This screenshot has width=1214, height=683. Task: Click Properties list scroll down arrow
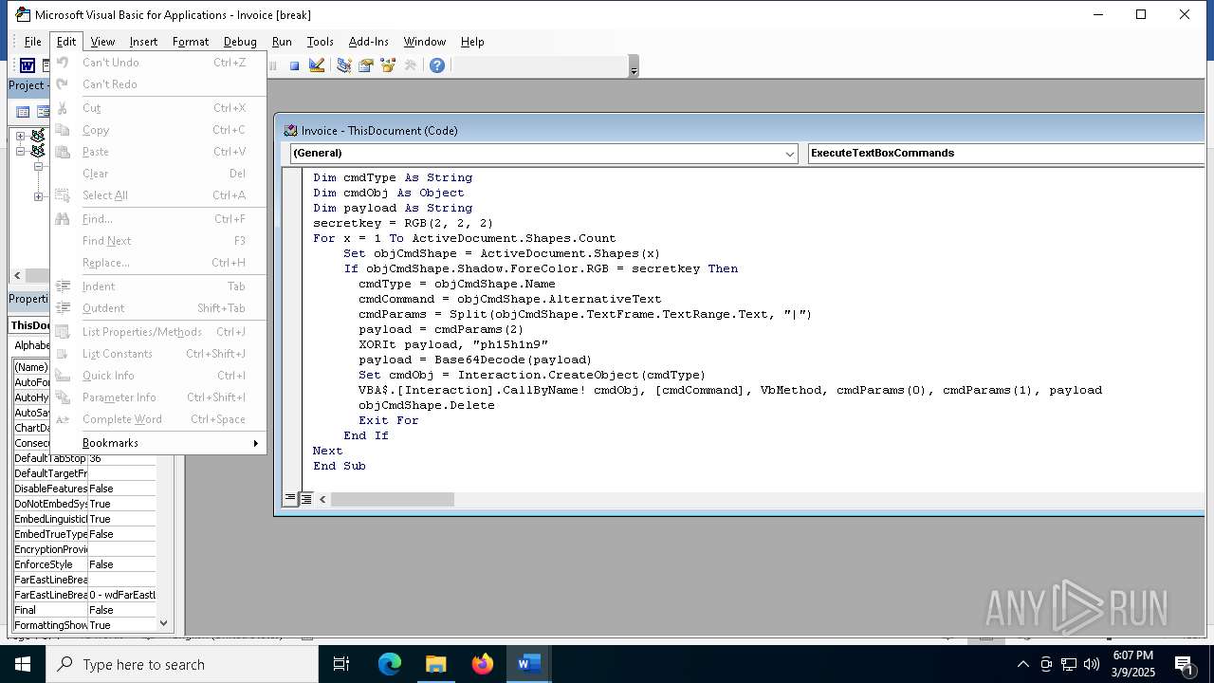pos(164,623)
